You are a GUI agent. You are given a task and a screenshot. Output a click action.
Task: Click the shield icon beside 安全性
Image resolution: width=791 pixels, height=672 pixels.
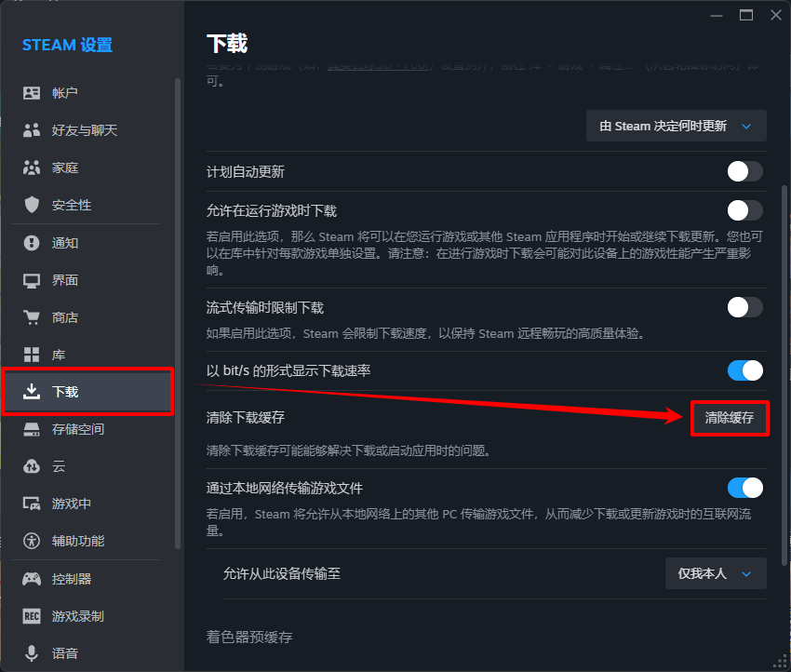[x=32, y=205]
